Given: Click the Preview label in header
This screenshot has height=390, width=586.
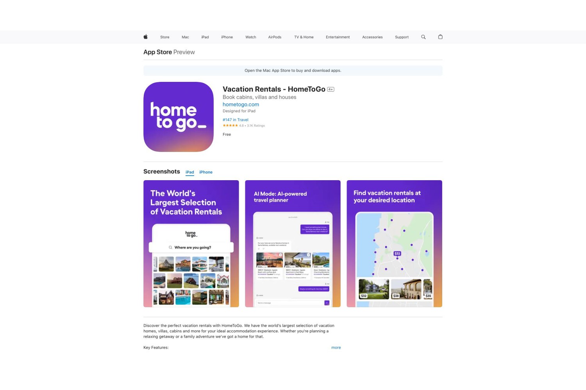Looking at the screenshot, I should click(184, 52).
